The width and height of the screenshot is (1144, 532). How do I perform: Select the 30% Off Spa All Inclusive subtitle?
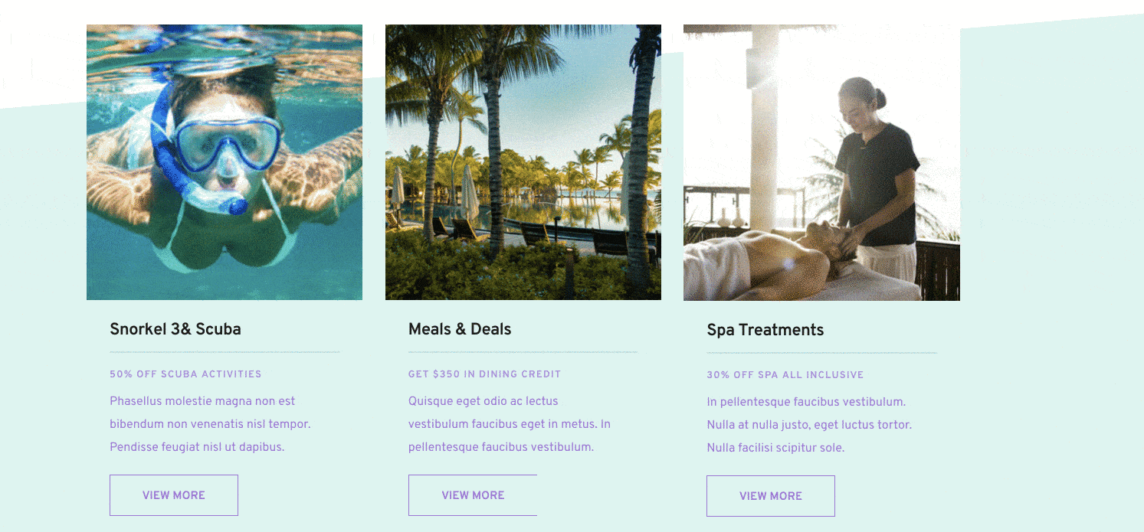tap(785, 375)
